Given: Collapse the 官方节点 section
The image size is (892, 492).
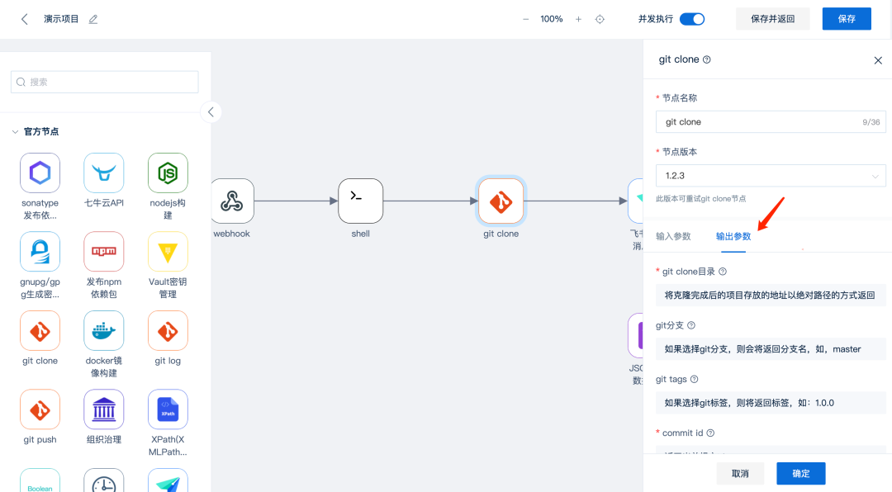Looking at the screenshot, I should tap(16, 132).
